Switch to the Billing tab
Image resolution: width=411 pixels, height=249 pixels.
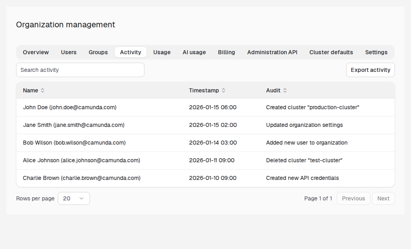pos(226,52)
